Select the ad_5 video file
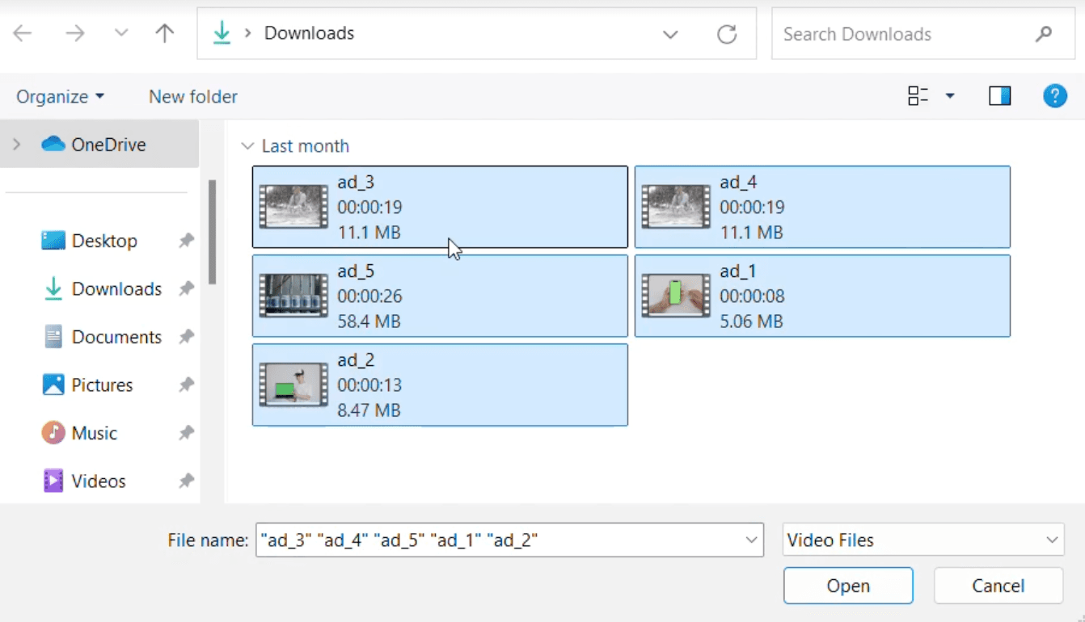Screen dimensions: 1085x622 coord(440,296)
